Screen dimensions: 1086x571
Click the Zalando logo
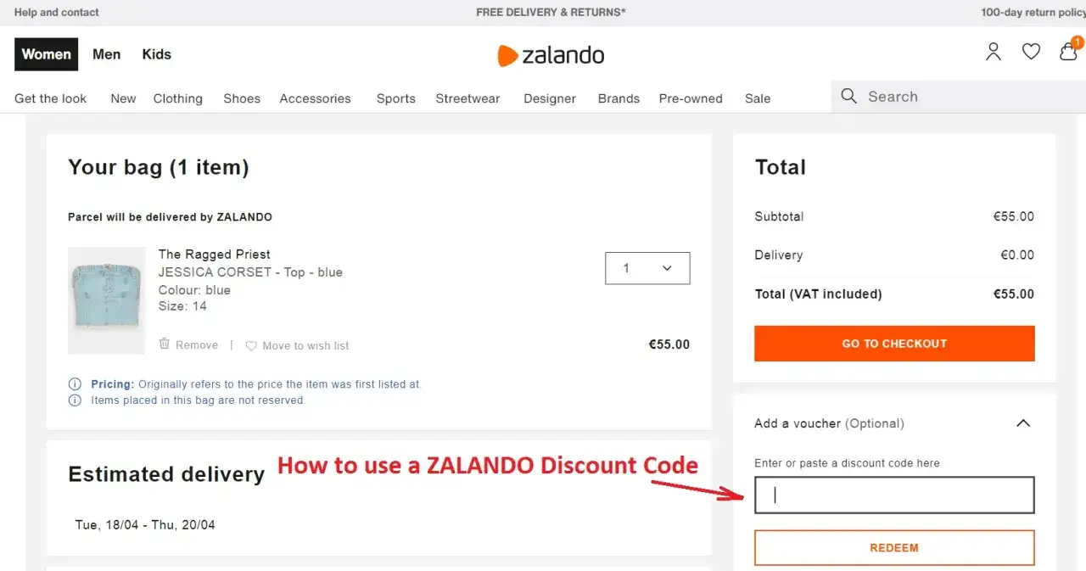click(550, 54)
